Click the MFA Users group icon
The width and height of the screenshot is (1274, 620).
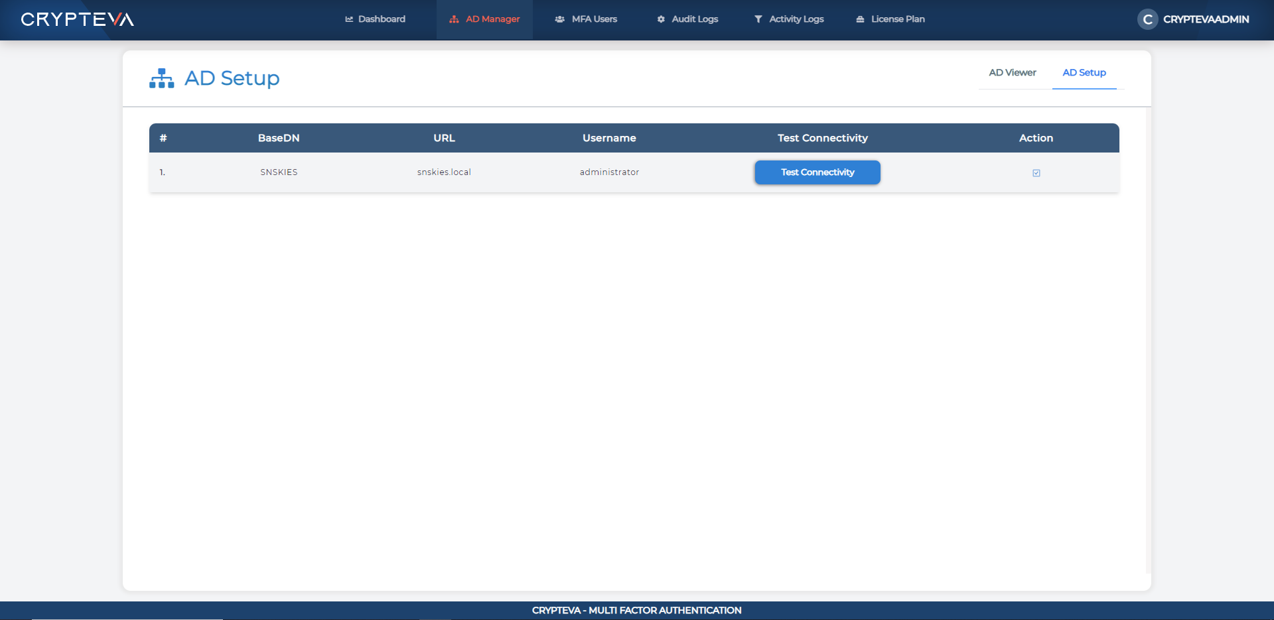pyautogui.click(x=559, y=19)
